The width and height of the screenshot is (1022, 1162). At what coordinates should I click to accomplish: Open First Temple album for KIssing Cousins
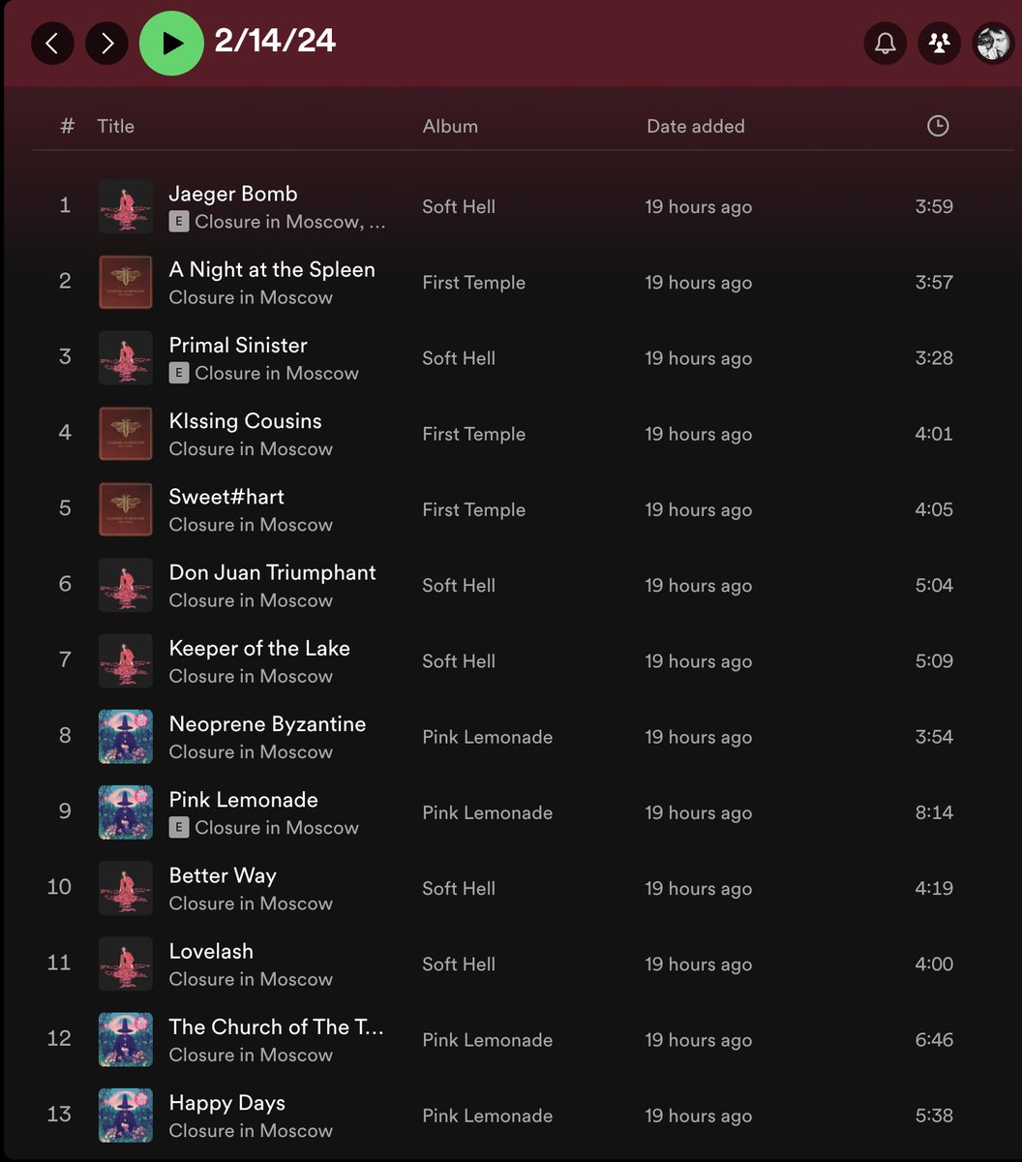(x=473, y=434)
